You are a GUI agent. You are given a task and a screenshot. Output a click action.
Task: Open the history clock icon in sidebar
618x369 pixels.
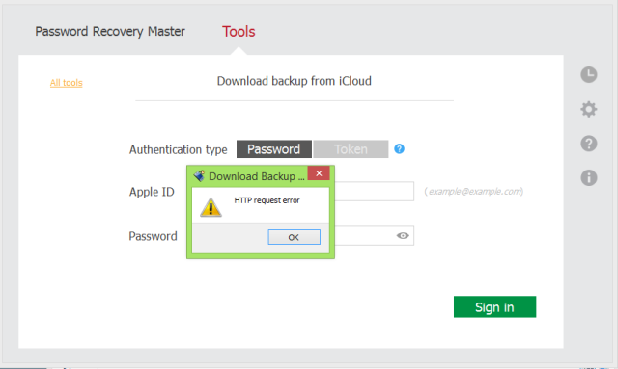coord(588,75)
